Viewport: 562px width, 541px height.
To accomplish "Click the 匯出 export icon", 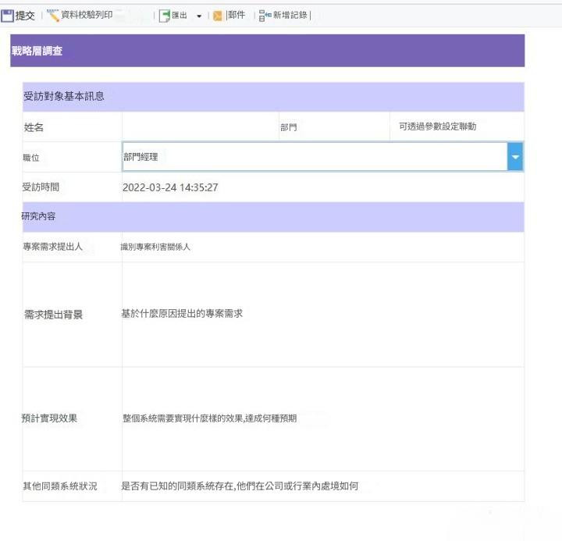I will coord(165,16).
